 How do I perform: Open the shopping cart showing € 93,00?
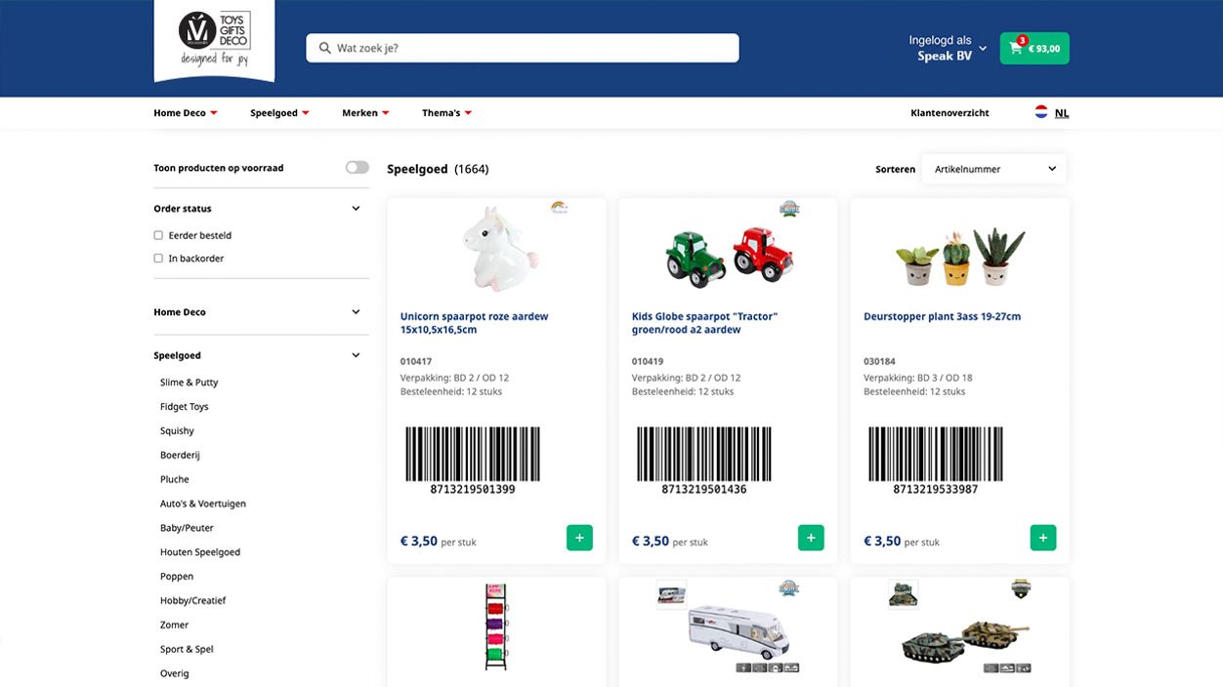pyautogui.click(x=1033, y=49)
